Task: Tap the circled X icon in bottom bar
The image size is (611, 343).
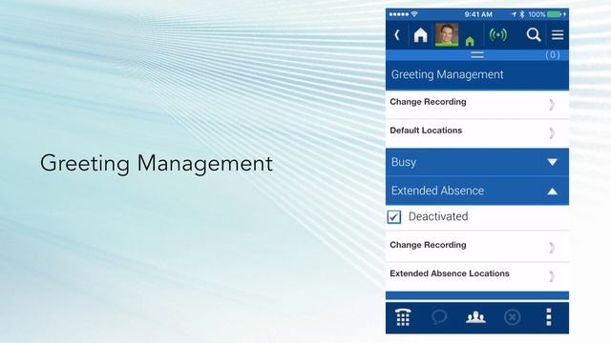Action: coord(512,317)
